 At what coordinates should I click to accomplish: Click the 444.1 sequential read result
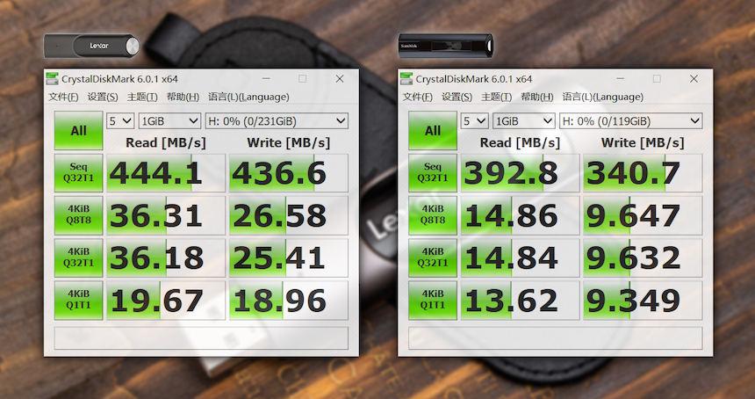point(166,173)
